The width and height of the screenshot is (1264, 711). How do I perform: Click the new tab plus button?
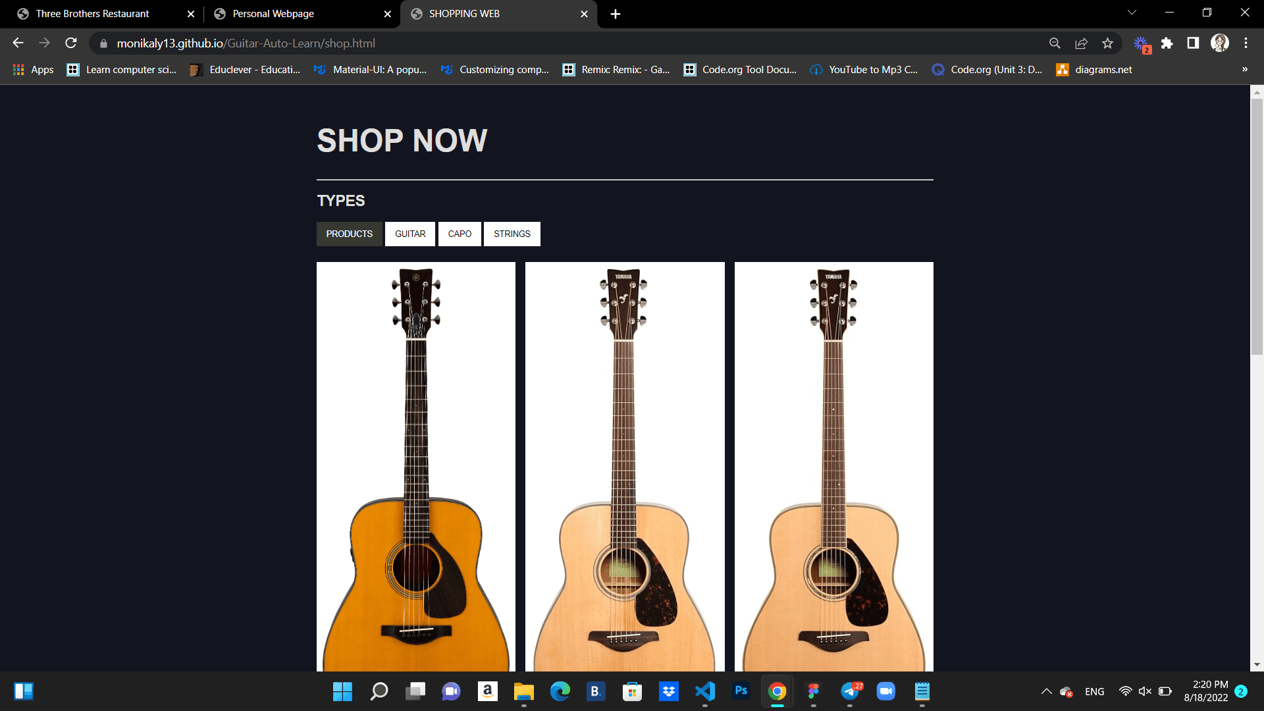pyautogui.click(x=616, y=14)
